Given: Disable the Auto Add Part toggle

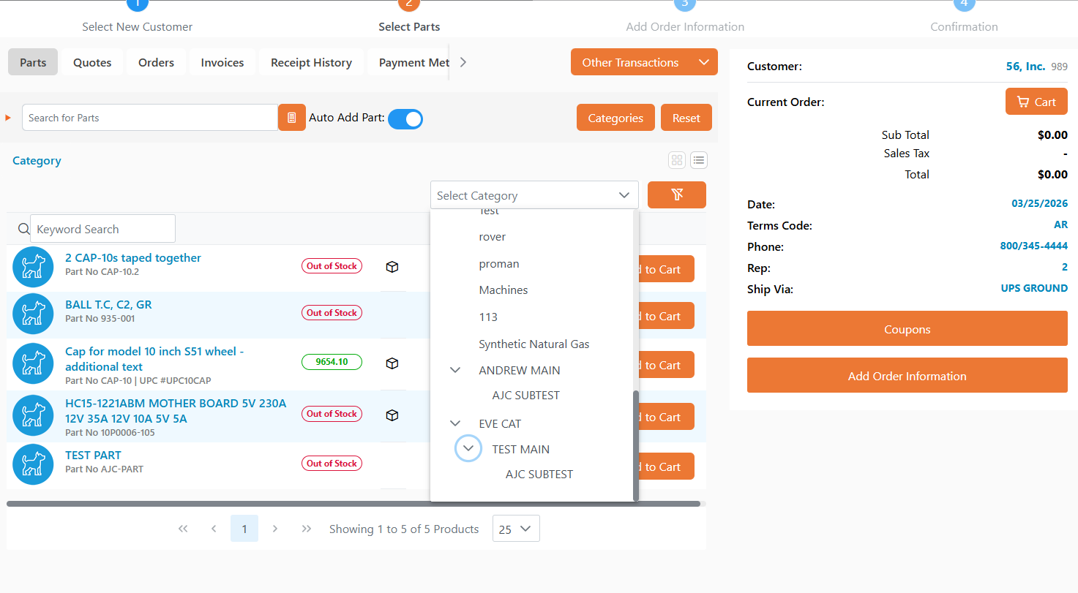Looking at the screenshot, I should point(405,118).
